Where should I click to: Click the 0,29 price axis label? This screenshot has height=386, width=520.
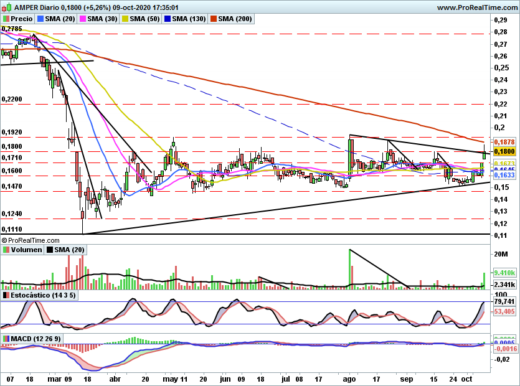(501, 20)
